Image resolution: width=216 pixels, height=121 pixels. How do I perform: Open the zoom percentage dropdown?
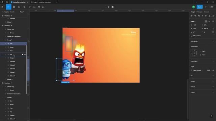(x=212, y=7)
